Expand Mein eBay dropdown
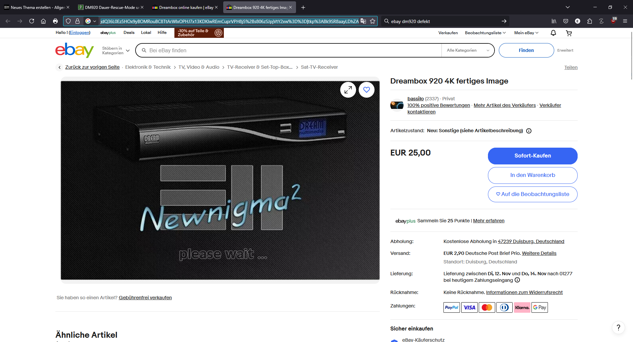633x342 pixels. [526, 33]
